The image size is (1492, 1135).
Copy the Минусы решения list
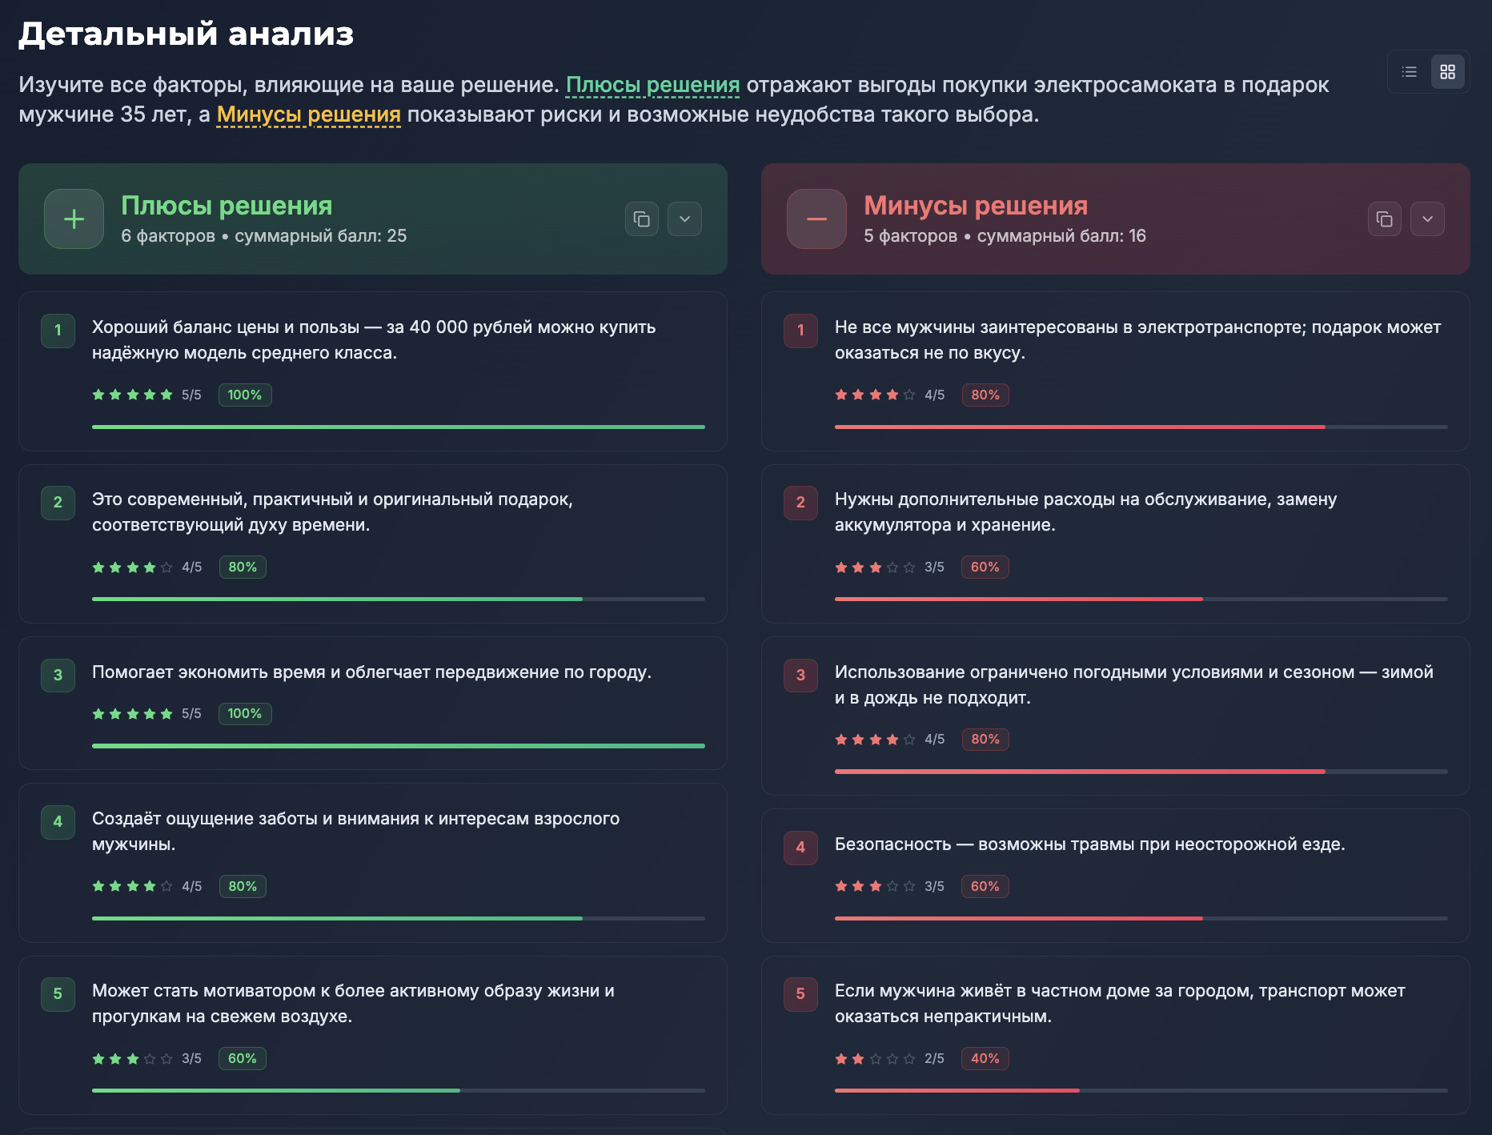1385,219
